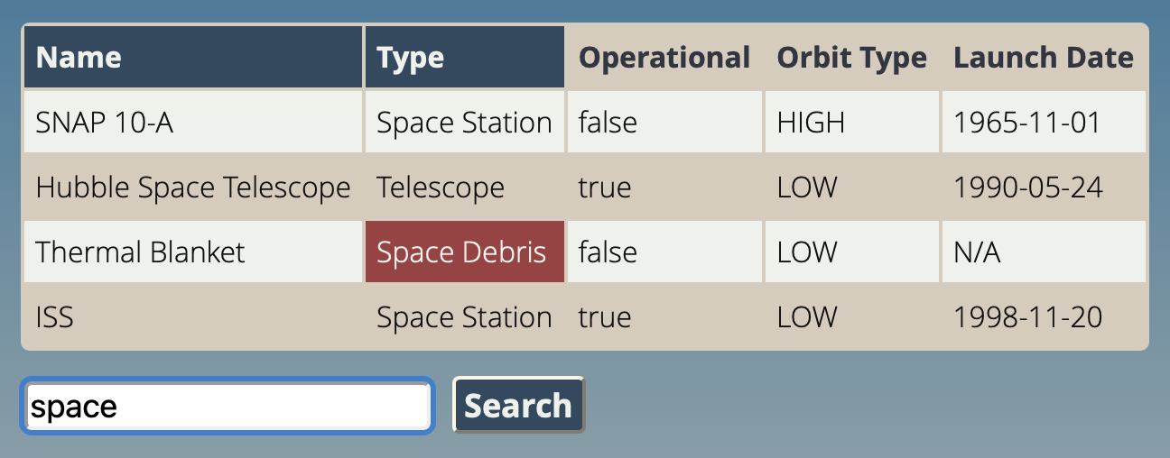Select the 'Thermal Blanket' name cell
The width and height of the screenshot is (1170, 458).
pos(193,252)
